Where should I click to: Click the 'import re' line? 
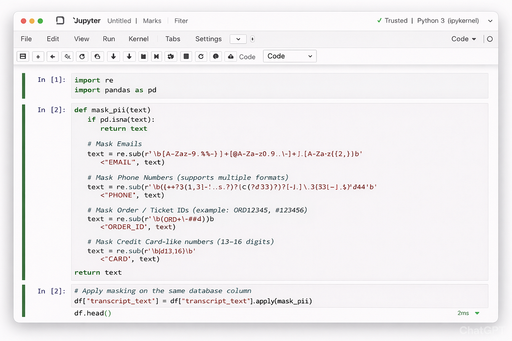tap(93, 80)
